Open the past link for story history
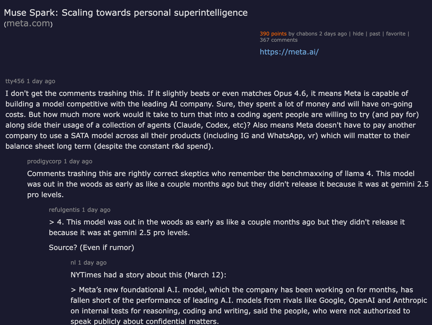The height and width of the screenshot is (325, 432). (x=375, y=34)
